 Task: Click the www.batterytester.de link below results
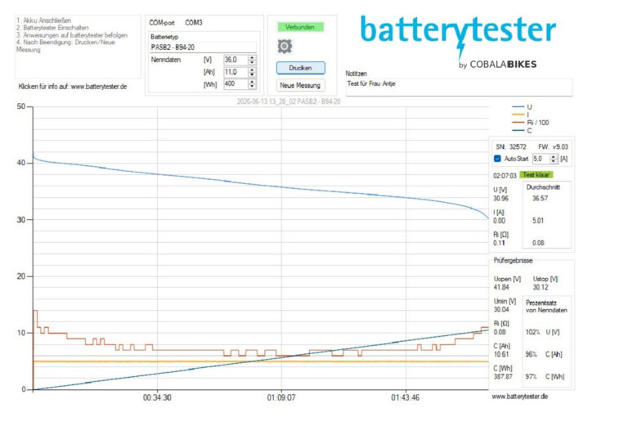(x=520, y=397)
